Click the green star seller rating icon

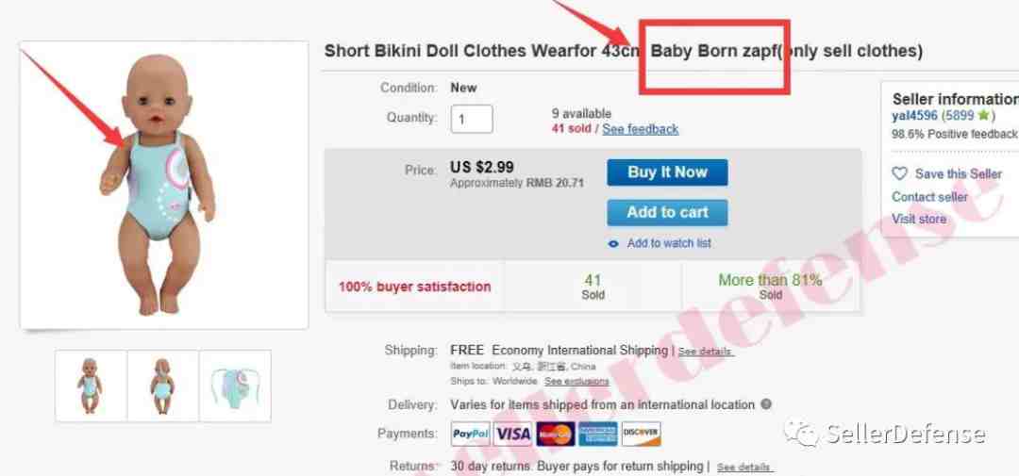pos(983,116)
